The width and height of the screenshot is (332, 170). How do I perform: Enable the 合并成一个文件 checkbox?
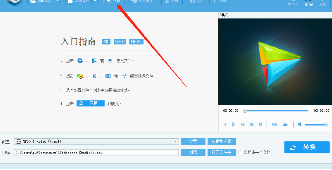240,152
